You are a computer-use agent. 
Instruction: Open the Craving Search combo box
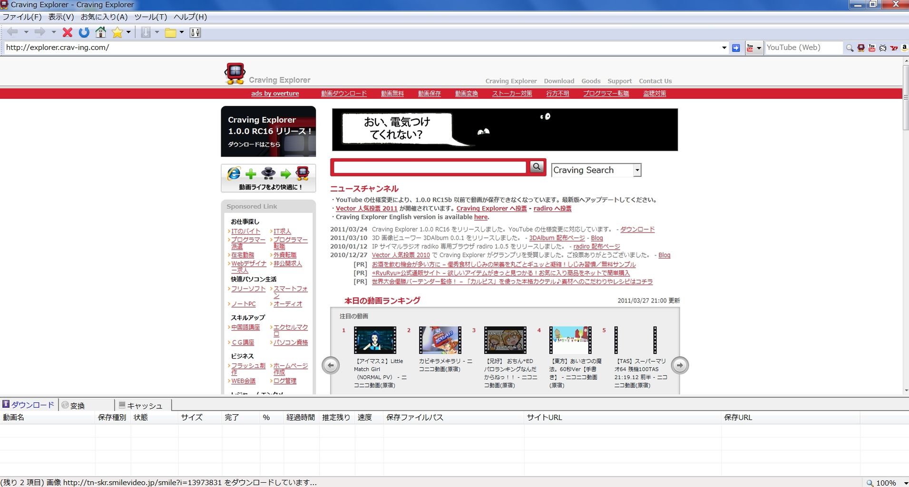tap(596, 170)
